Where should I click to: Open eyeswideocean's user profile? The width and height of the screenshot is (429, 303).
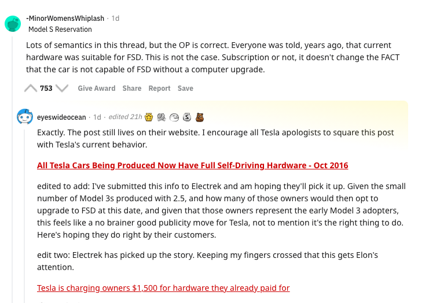[x=61, y=117]
